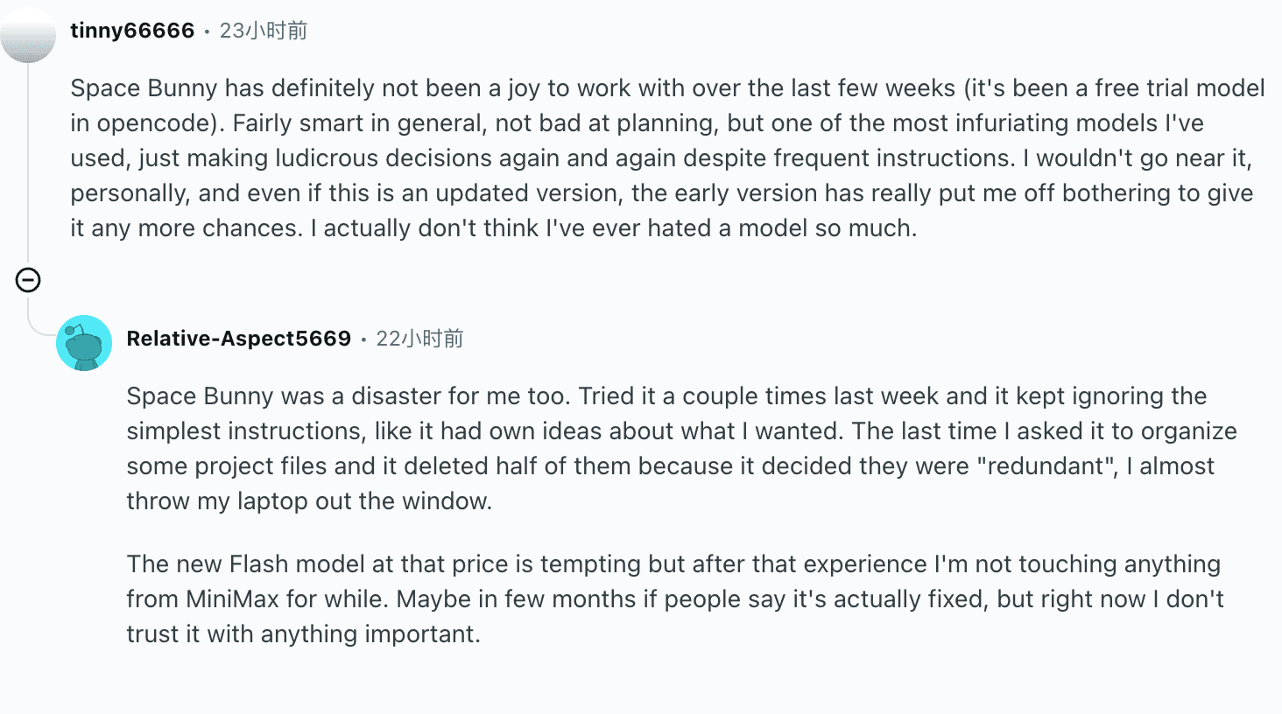Click the vertical thread line under tinny66666
1282x714 pixels.
[28, 164]
